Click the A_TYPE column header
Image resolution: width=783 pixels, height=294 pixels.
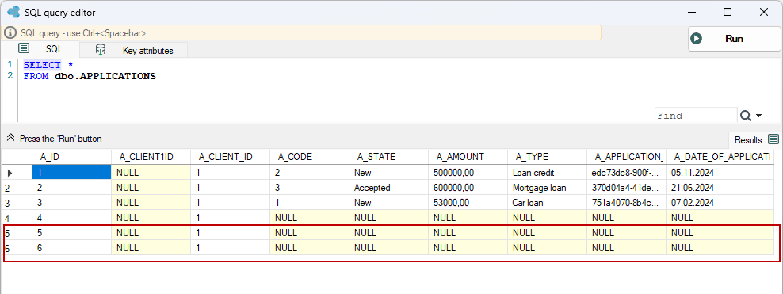point(548,157)
